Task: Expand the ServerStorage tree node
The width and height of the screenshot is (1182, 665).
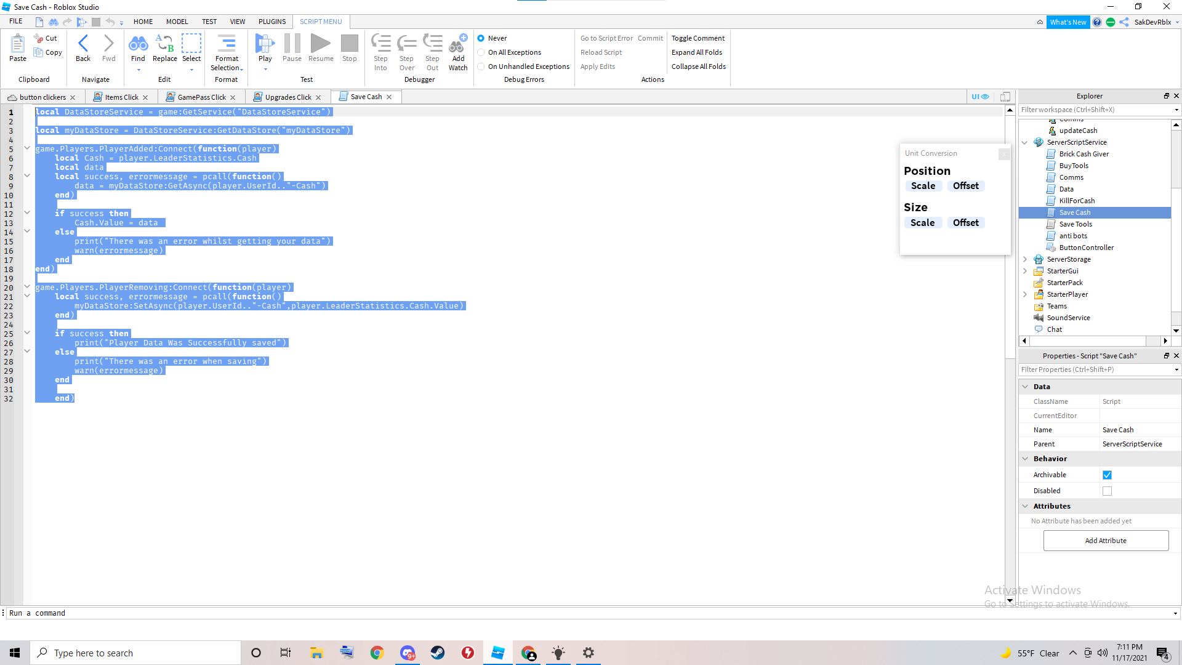Action: [1024, 259]
